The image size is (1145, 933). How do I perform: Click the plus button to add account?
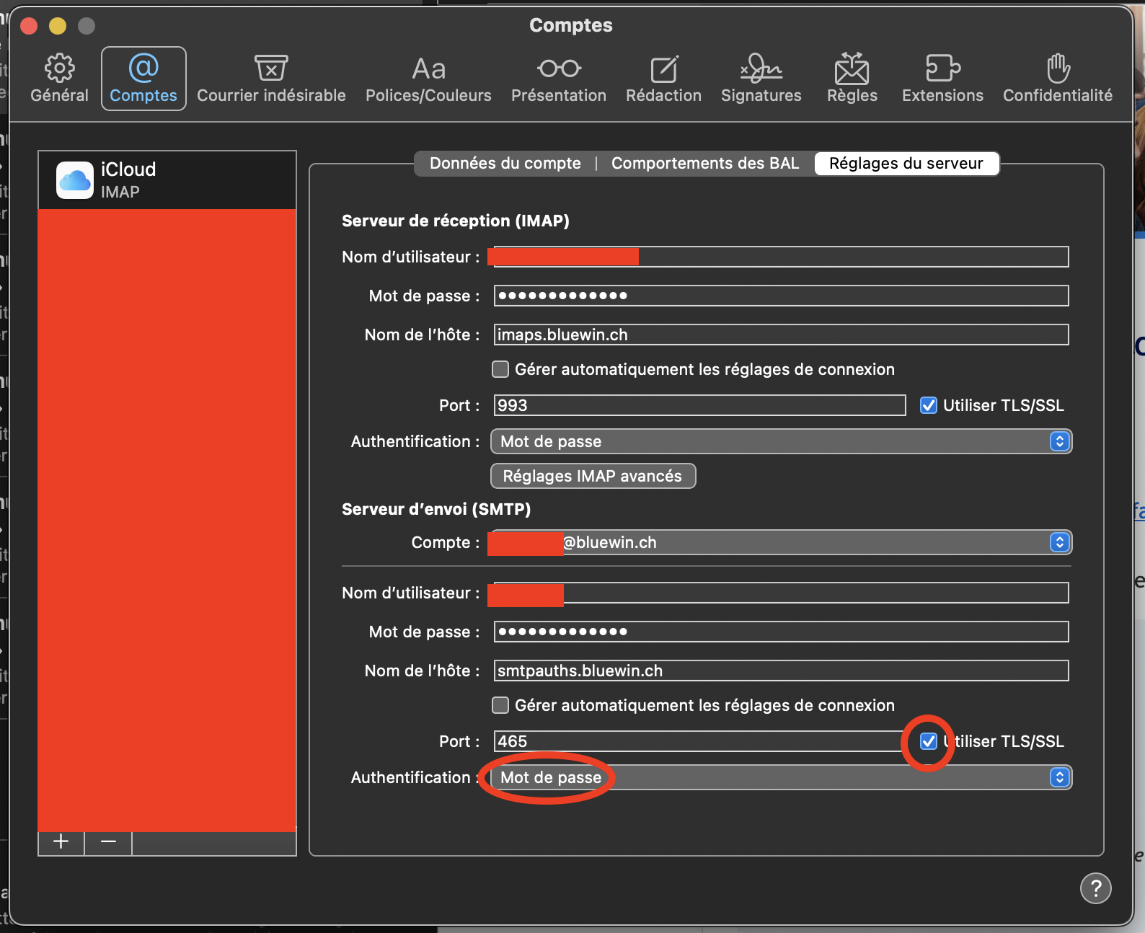[x=61, y=841]
